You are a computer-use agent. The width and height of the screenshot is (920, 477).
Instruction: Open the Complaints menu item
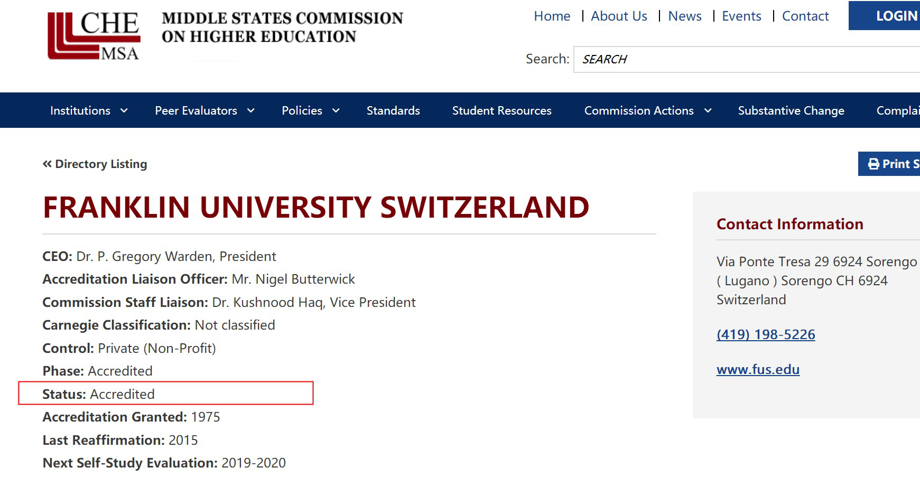coord(898,110)
